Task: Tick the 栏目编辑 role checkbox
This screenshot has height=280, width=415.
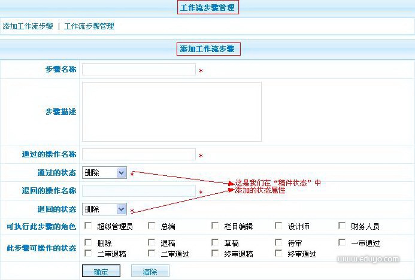Action: coord(215,226)
